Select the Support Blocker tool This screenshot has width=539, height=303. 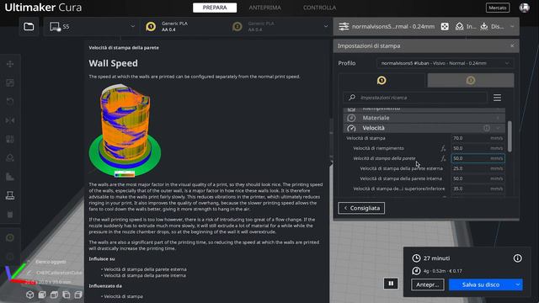click(x=10, y=158)
